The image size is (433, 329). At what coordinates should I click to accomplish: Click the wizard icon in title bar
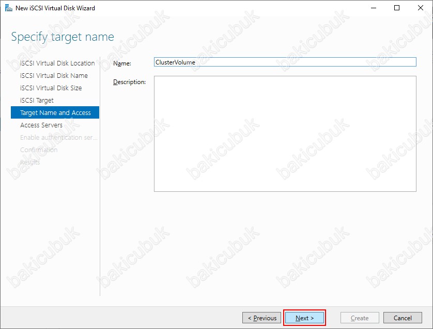click(8, 8)
